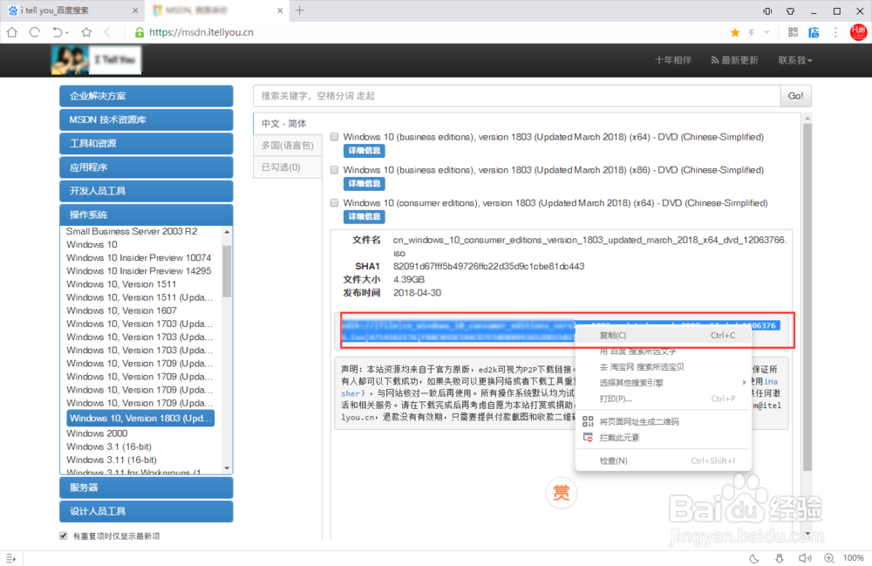Expand the 应用程序 section
Image resolution: width=872 pixels, height=566 pixels.
(x=146, y=167)
